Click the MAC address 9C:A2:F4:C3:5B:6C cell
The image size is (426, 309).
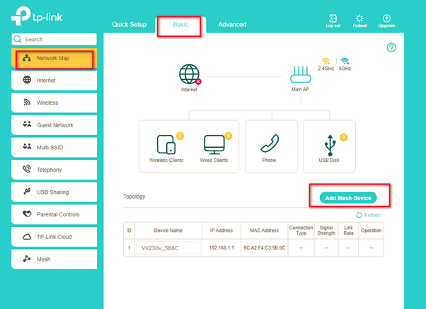265,247
